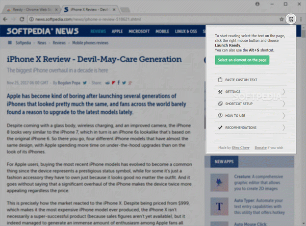The width and height of the screenshot is (306, 226).
Task: Go to Reviews breadcrumb link
Action: (x=59, y=43)
